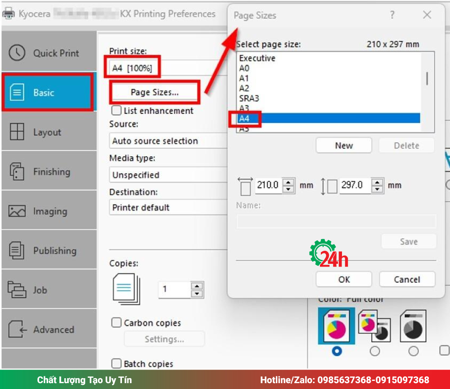This screenshot has width=450, height=389.
Task: Increase the page width value
Action: pos(288,182)
